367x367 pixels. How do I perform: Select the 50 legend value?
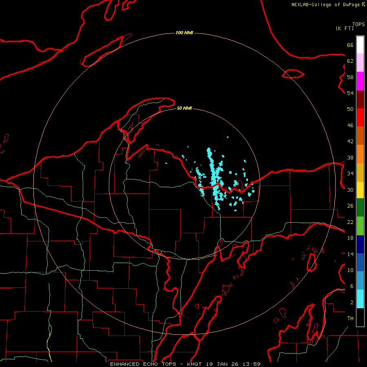pyautogui.click(x=350, y=109)
